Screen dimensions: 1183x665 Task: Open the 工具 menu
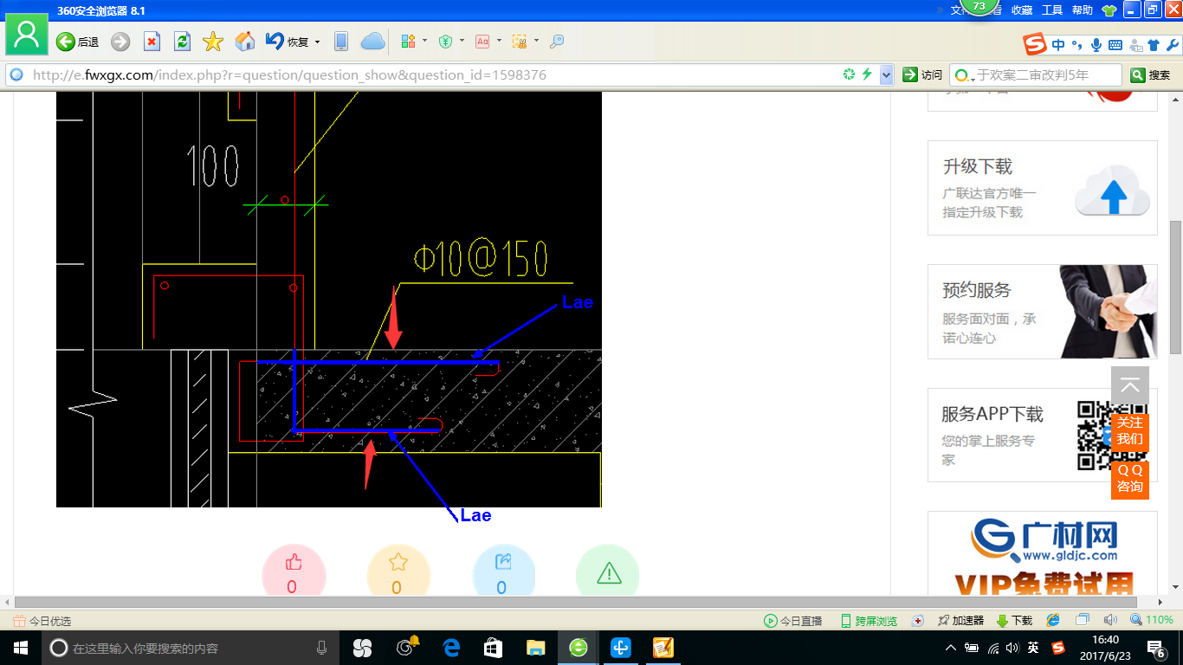tap(1052, 10)
